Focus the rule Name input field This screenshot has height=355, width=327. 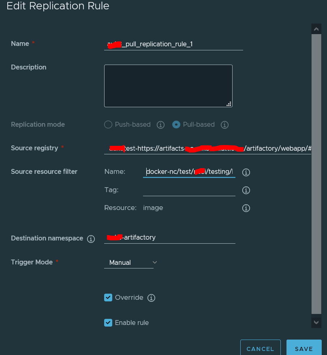pyautogui.click(x=173, y=44)
